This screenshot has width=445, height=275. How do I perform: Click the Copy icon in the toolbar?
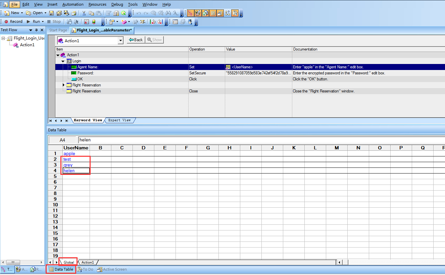tap(91, 13)
